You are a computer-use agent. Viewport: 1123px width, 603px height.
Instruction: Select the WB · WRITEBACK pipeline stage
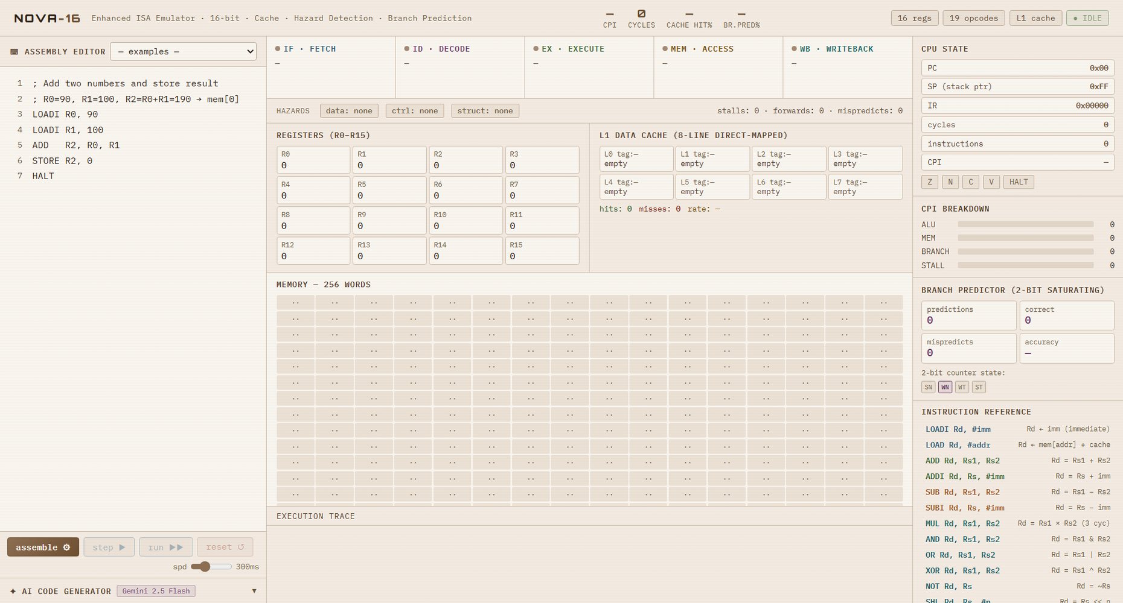[x=848, y=67]
